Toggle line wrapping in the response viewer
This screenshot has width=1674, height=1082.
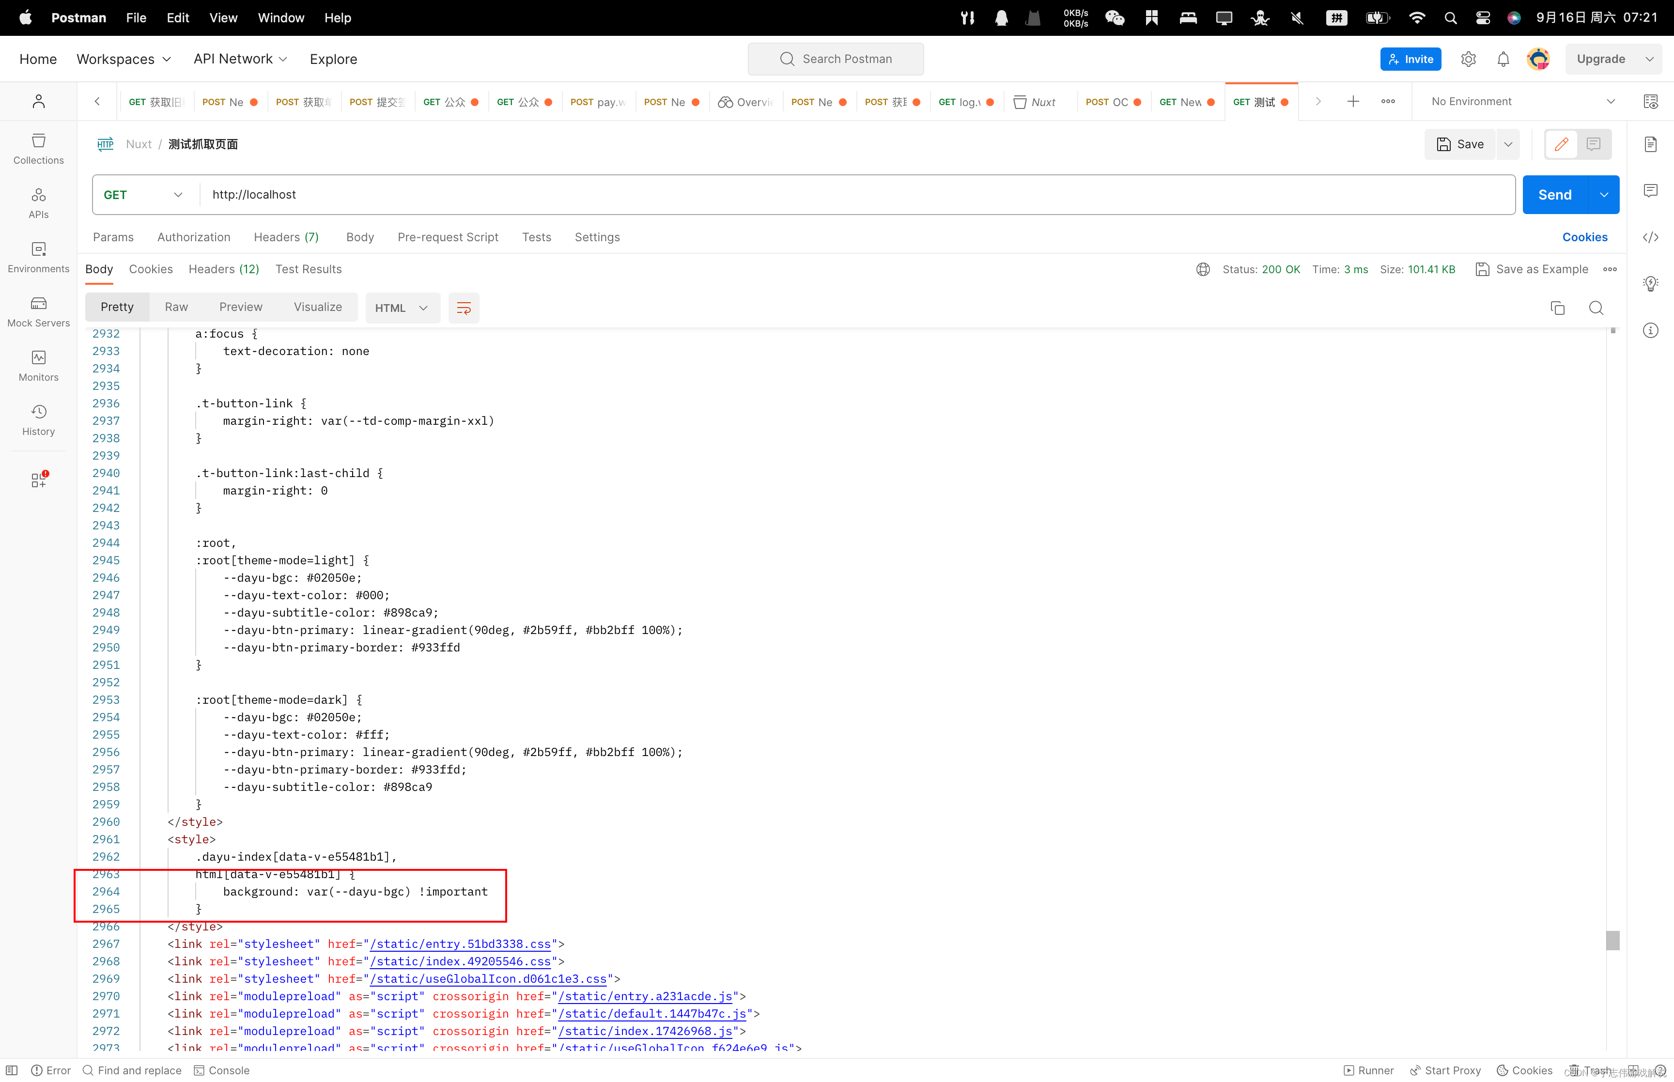tap(464, 308)
